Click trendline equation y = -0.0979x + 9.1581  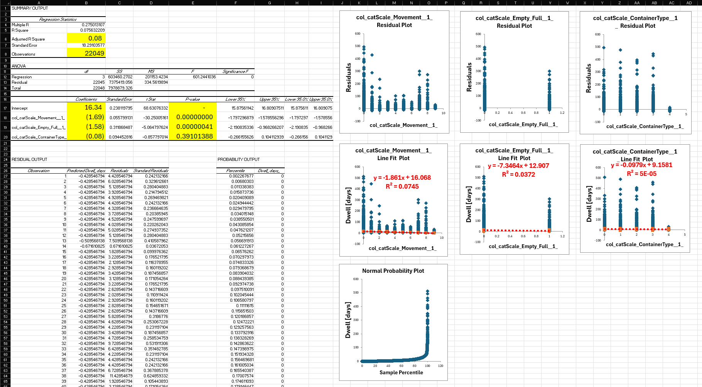641,165
